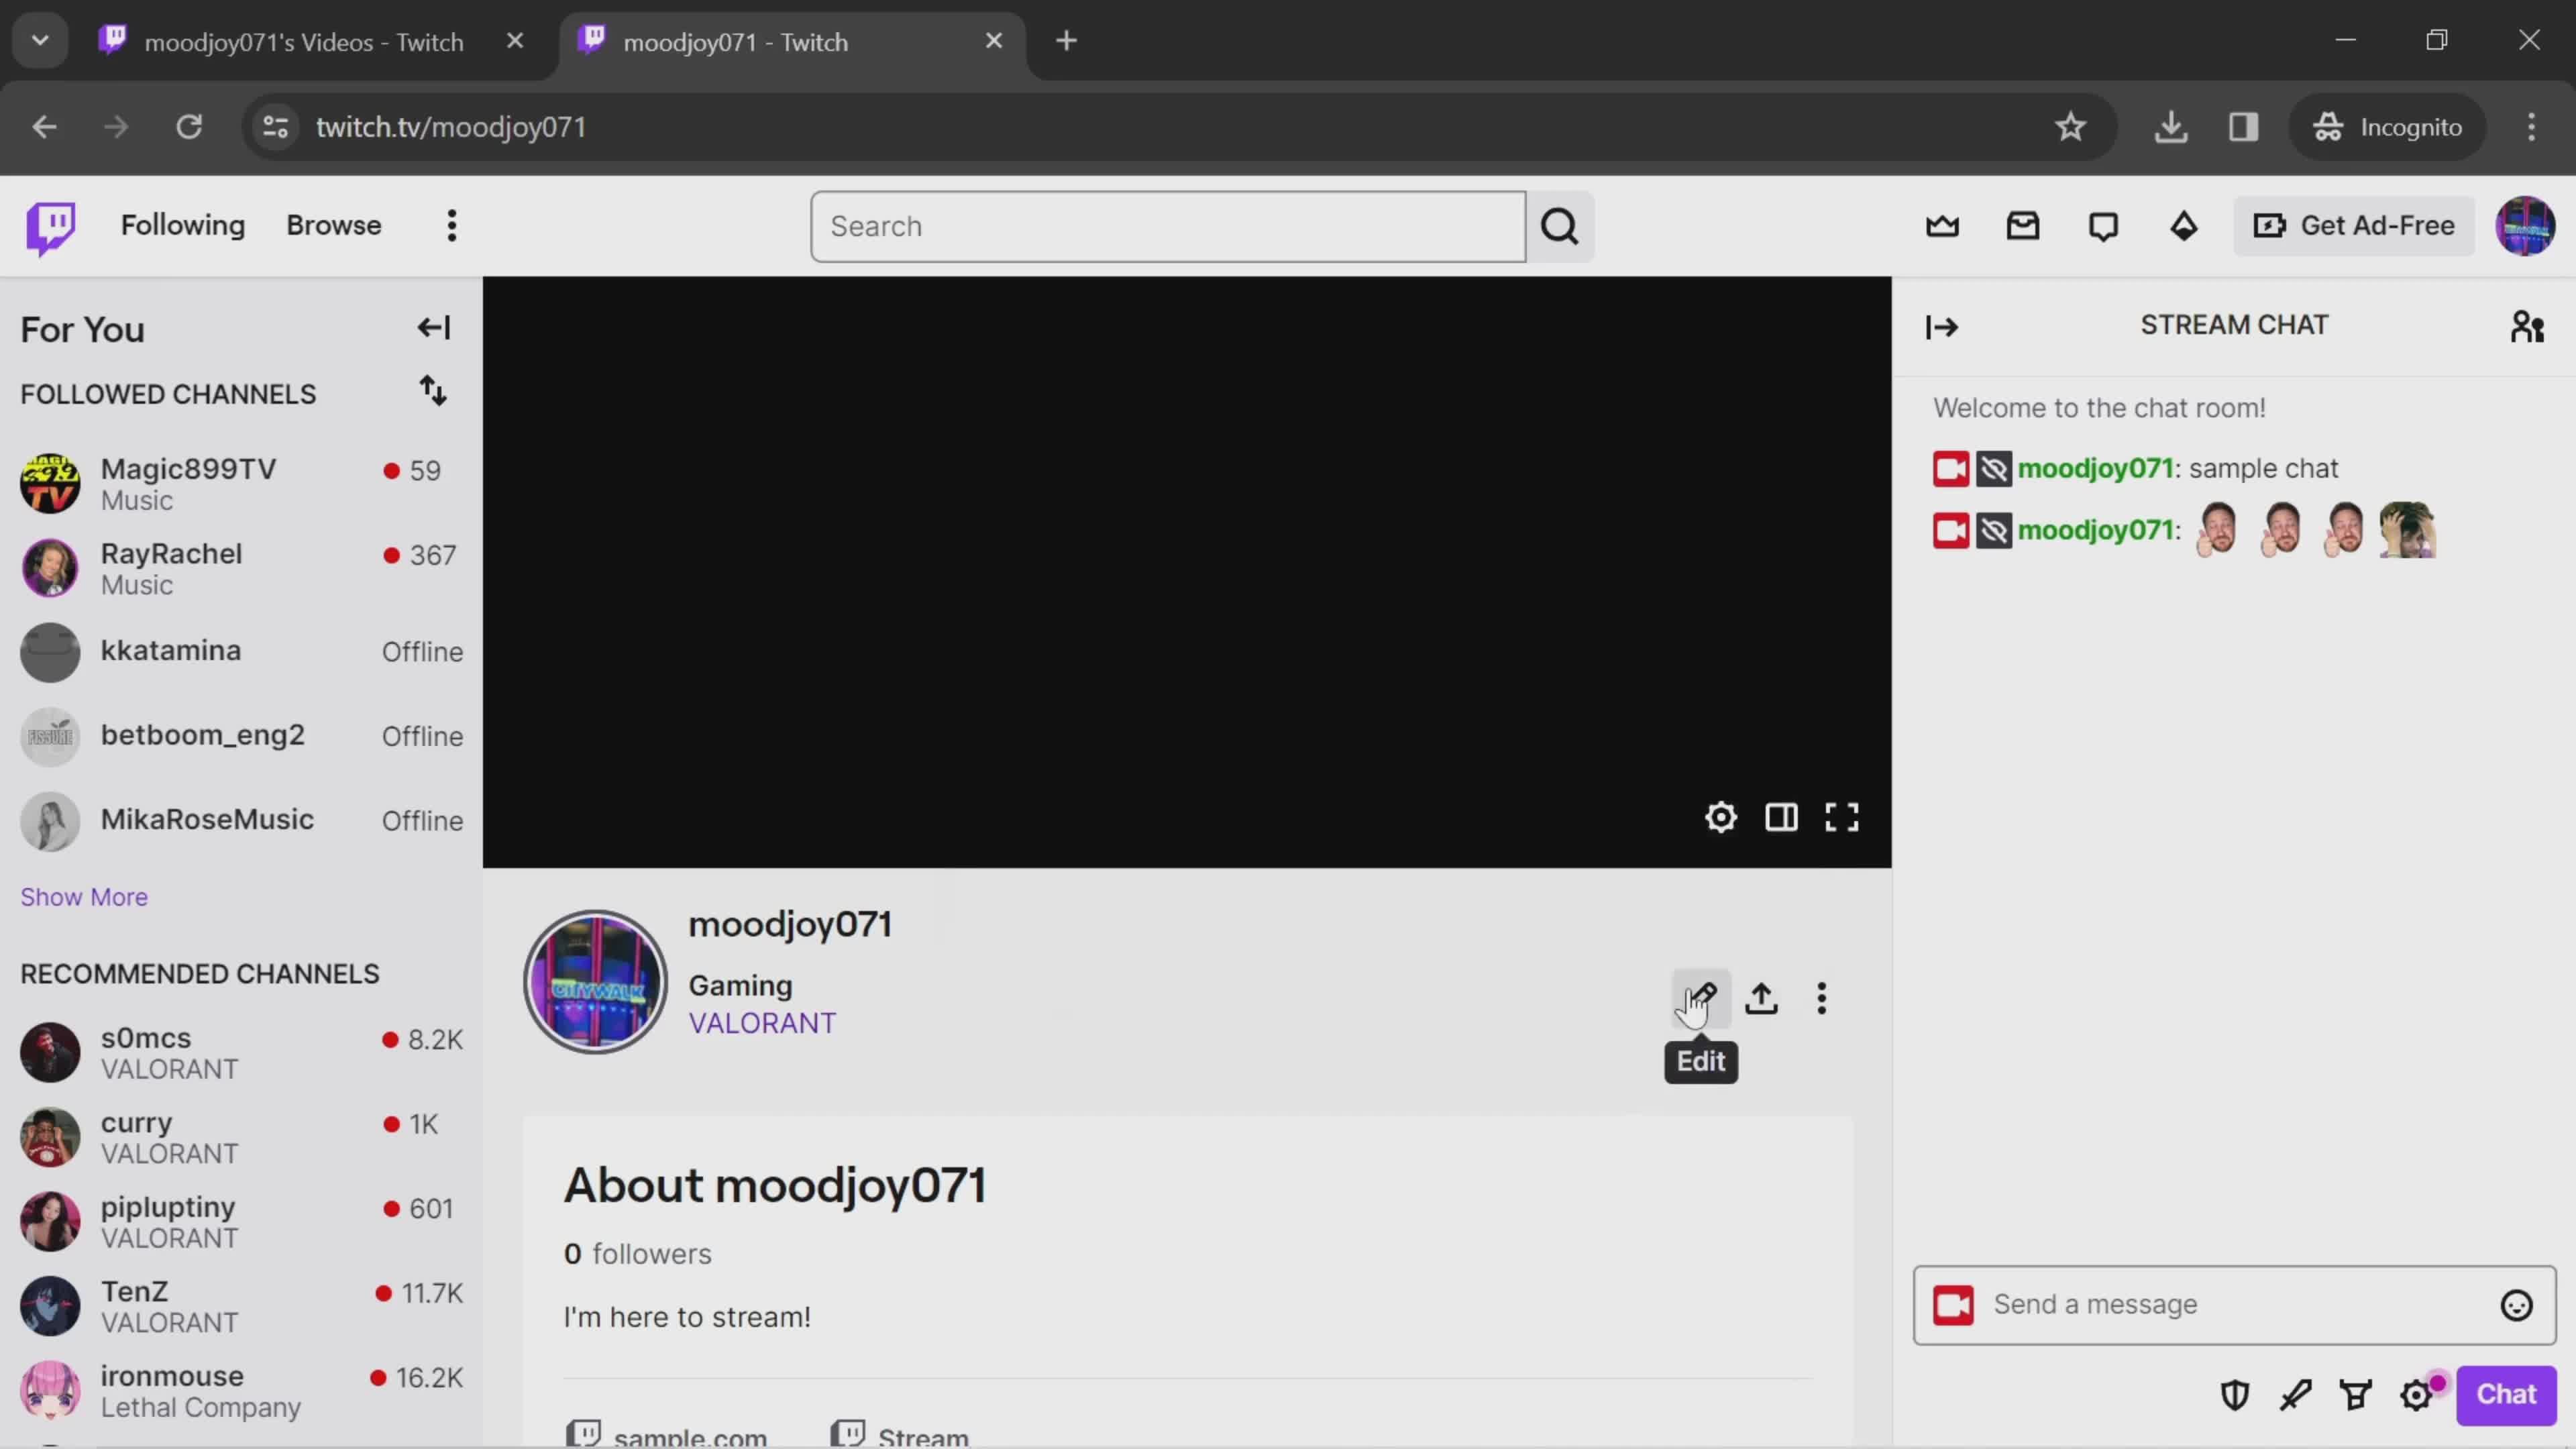Viewport: 2576px width, 1449px height.
Task: Click the address bar URL
Action: [451, 127]
